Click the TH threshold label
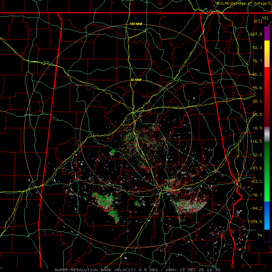 pyautogui.click(x=260, y=235)
